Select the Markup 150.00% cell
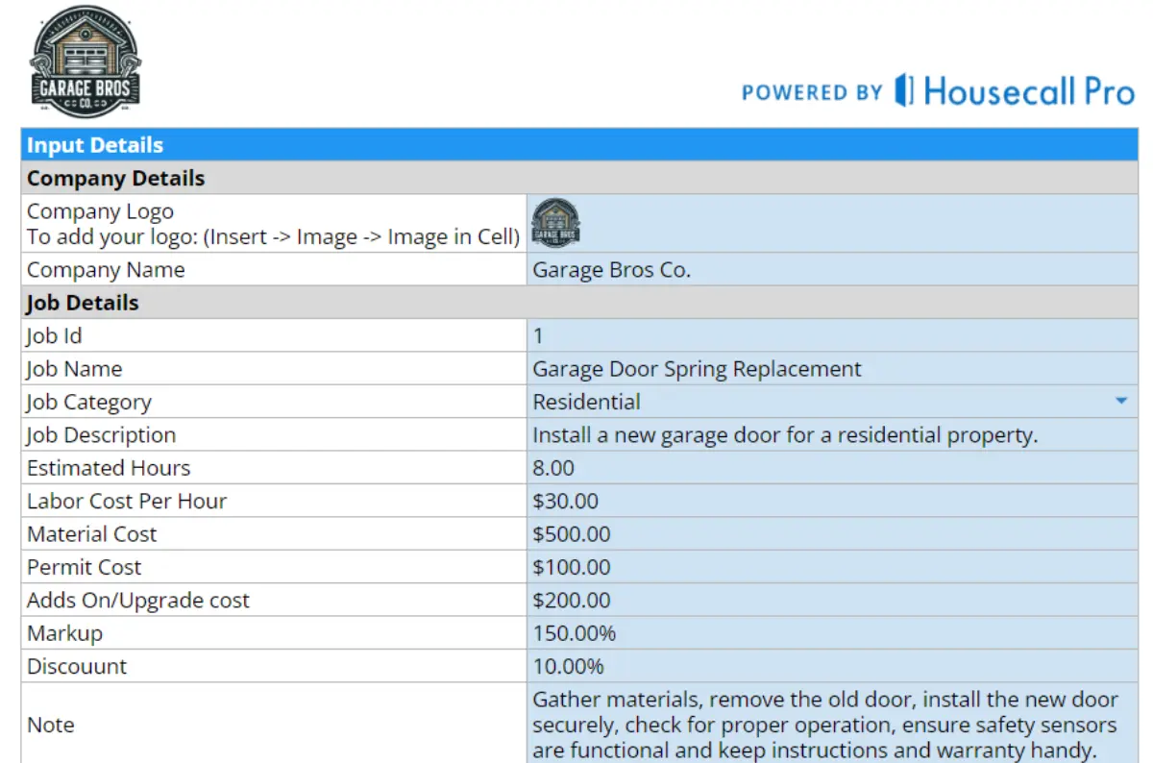This screenshot has width=1153, height=763. (x=831, y=633)
